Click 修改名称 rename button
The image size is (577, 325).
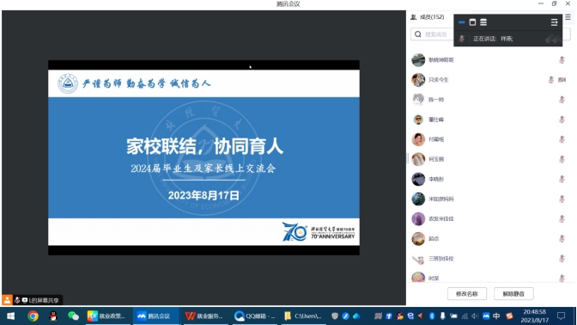466,294
